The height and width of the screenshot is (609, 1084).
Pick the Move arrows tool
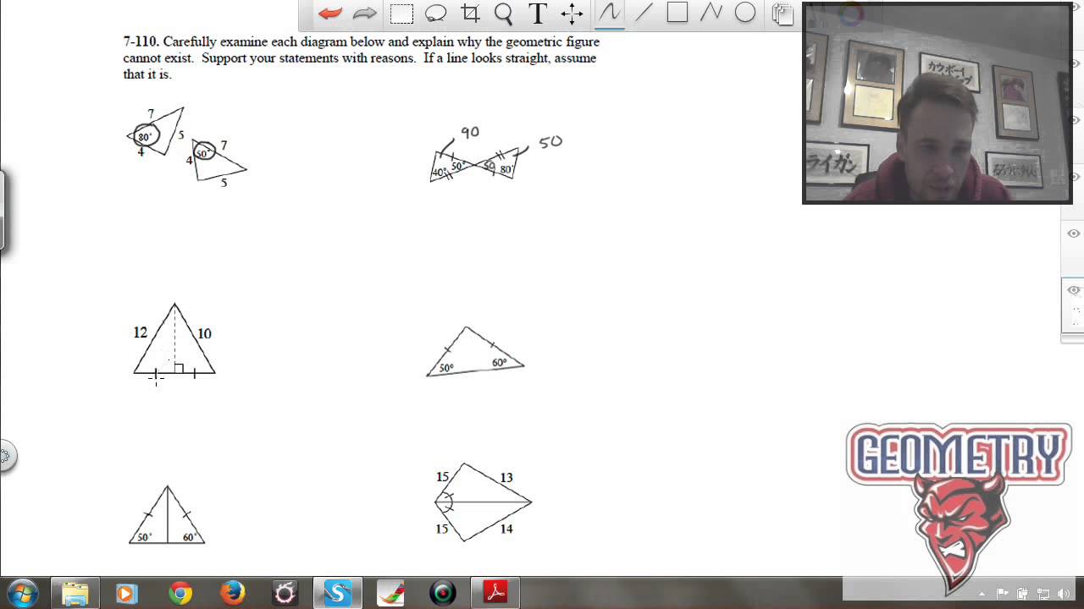point(572,13)
